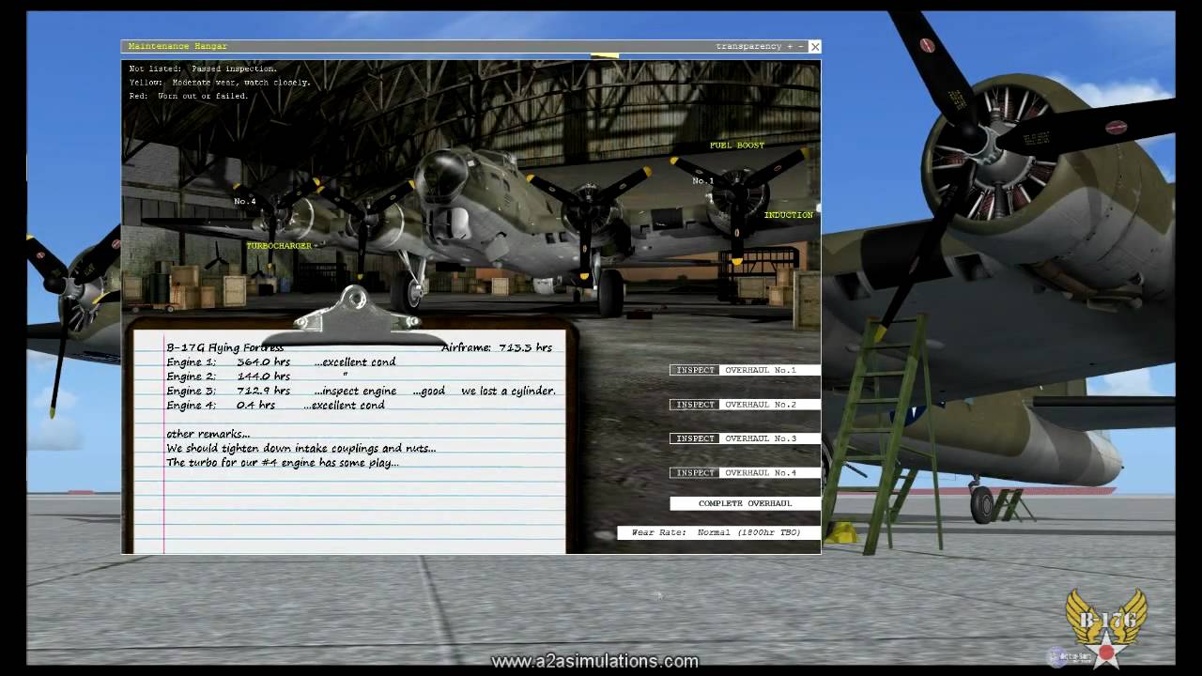Click the intake couplings remark on the clipboard
Viewport: 1202px width, 676px height.
tap(300, 449)
